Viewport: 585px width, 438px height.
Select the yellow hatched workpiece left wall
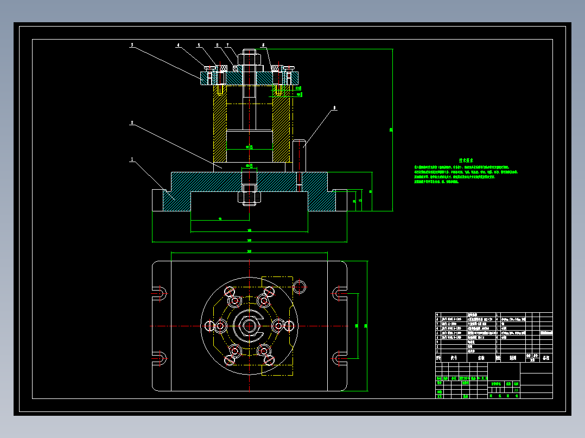tap(220, 124)
